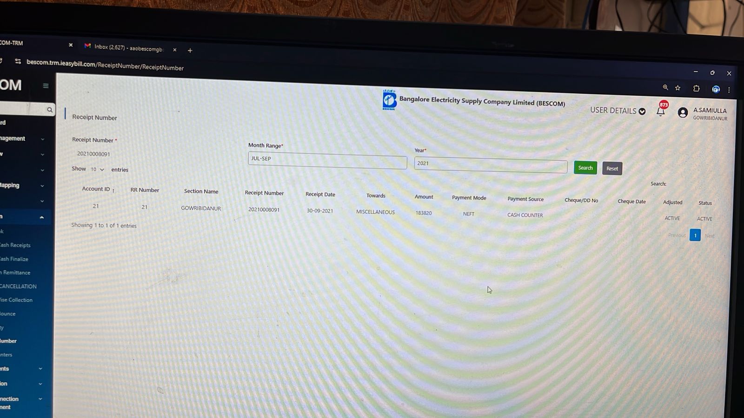Image resolution: width=744 pixels, height=418 pixels.
Task: Open a new browser tab with plus
Action: tap(190, 50)
